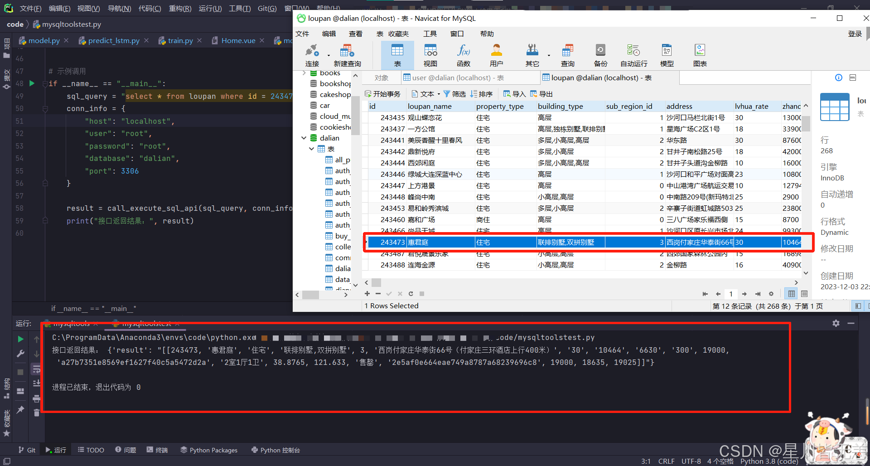This screenshot has width=870, height=466.
Task: Open PyCharm Git menu
Action: coord(267,9)
